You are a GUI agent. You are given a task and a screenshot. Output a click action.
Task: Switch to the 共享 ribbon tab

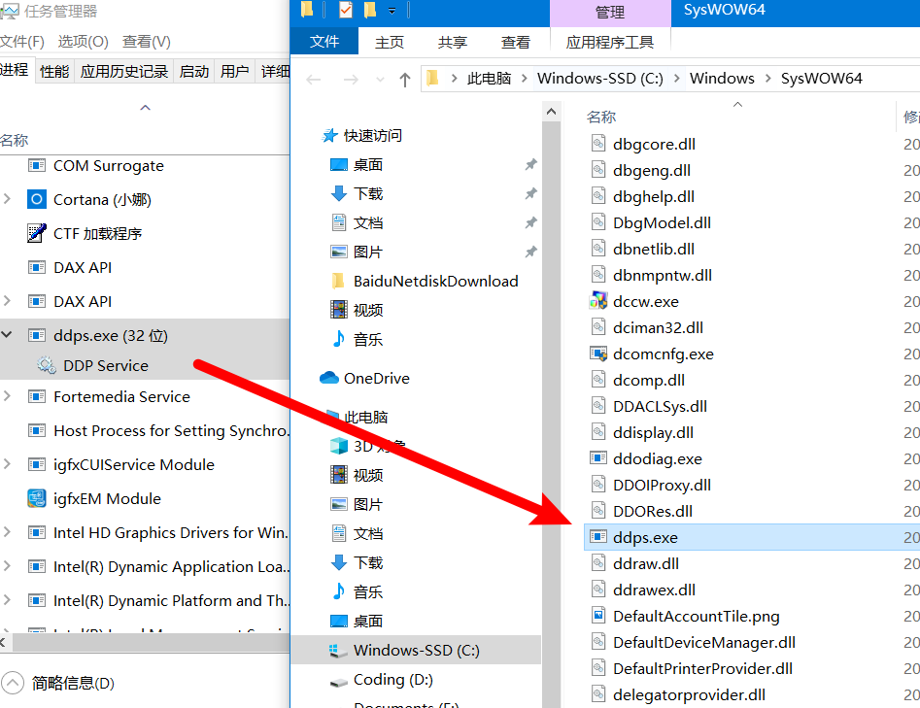pyautogui.click(x=453, y=42)
